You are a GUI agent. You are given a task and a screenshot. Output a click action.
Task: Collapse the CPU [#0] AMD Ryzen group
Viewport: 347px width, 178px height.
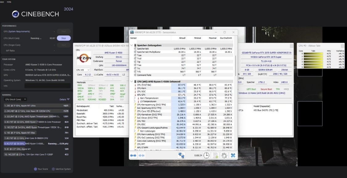pyautogui.click(x=132, y=81)
